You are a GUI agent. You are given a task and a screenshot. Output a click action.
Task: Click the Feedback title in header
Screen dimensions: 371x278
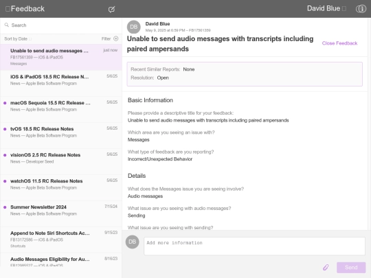(x=27, y=9)
